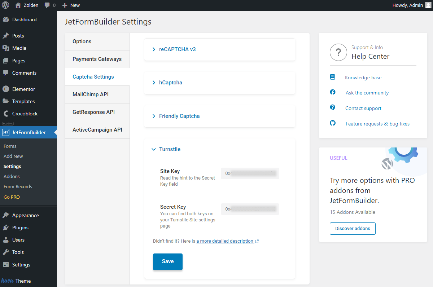Screen dimensions: 433x287
Task: Click the Elementor icon in the sidebar
Action: click(6, 89)
